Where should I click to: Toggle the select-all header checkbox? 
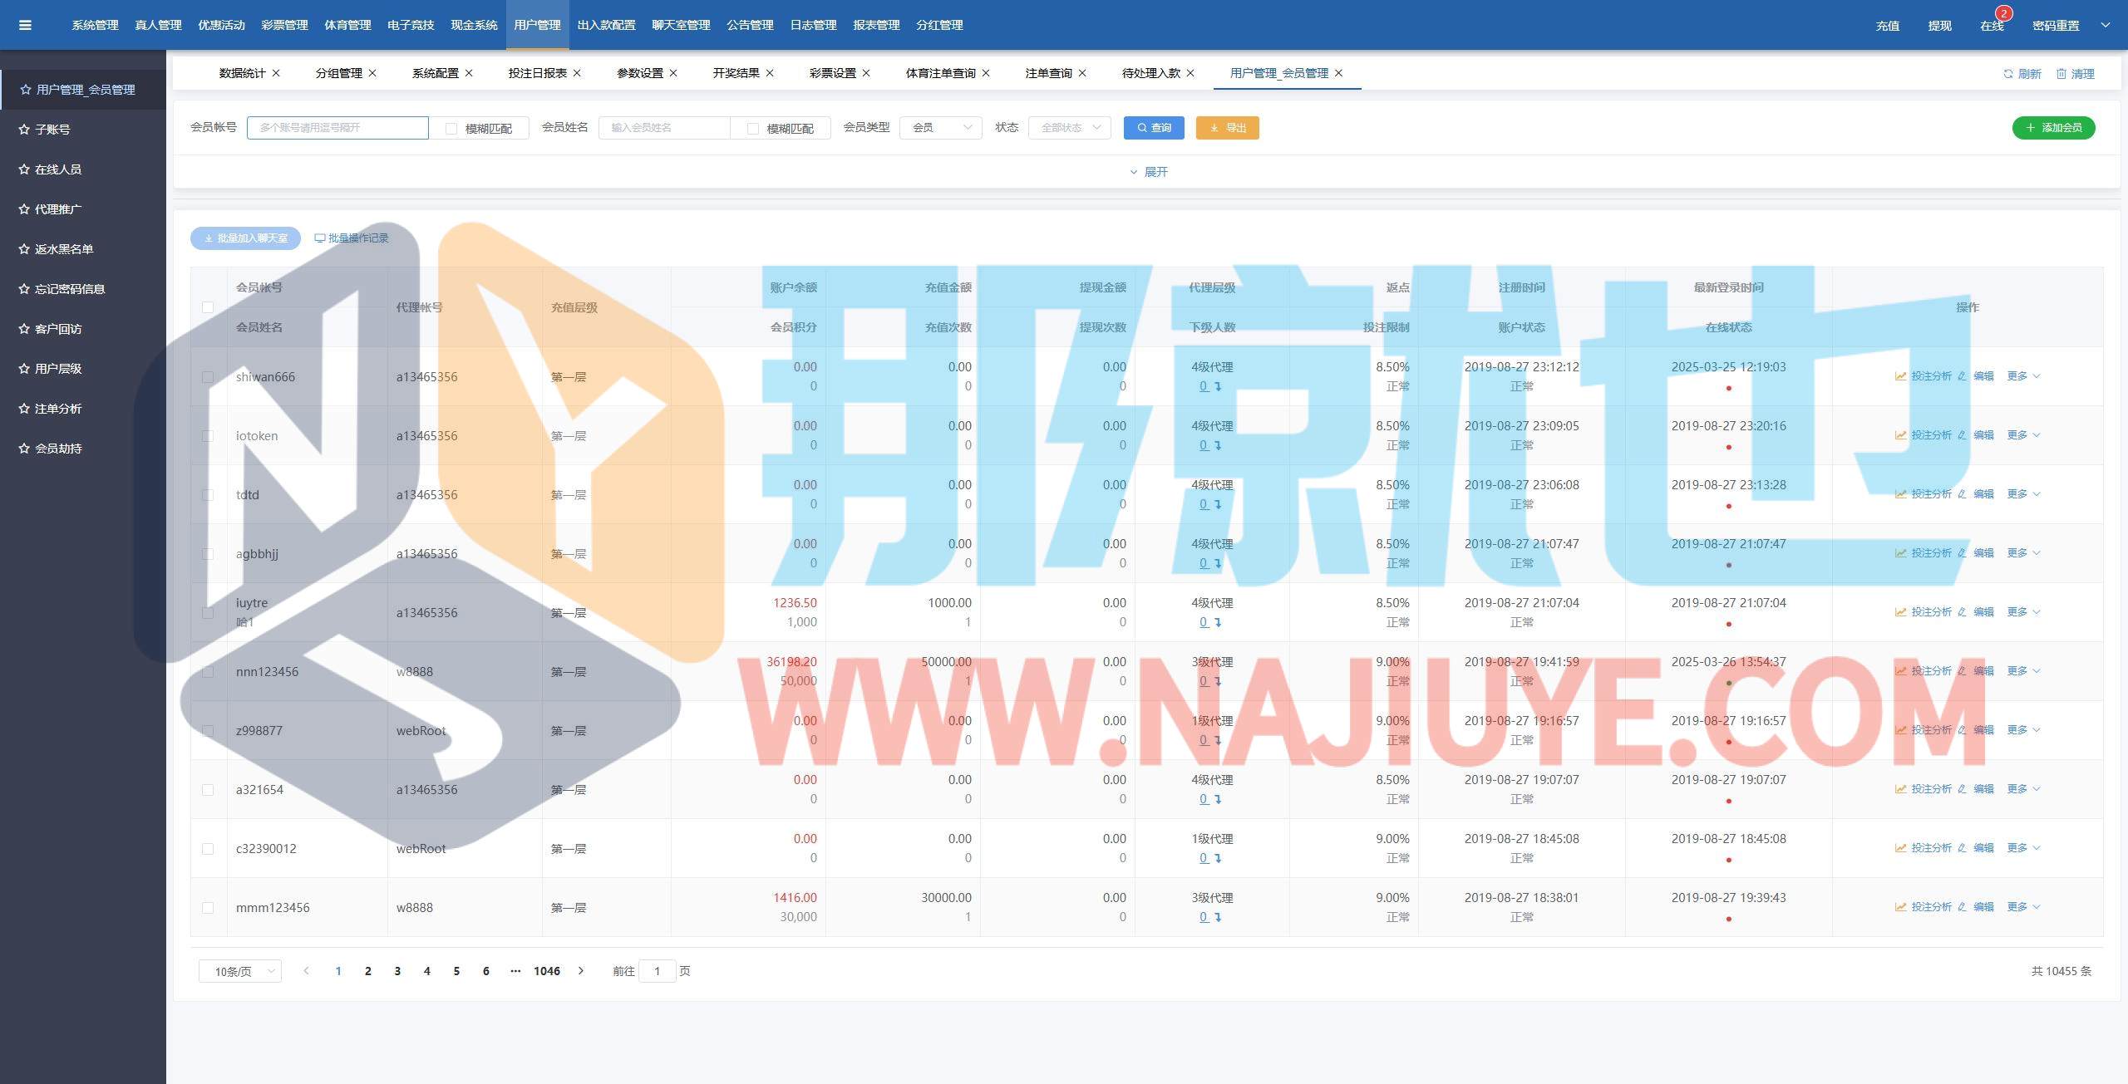click(208, 307)
